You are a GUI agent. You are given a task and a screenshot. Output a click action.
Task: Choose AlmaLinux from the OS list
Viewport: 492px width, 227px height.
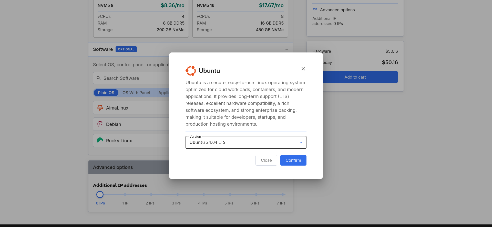coord(131,108)
